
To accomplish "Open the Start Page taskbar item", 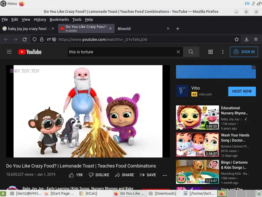I will [x=59, y=193].
